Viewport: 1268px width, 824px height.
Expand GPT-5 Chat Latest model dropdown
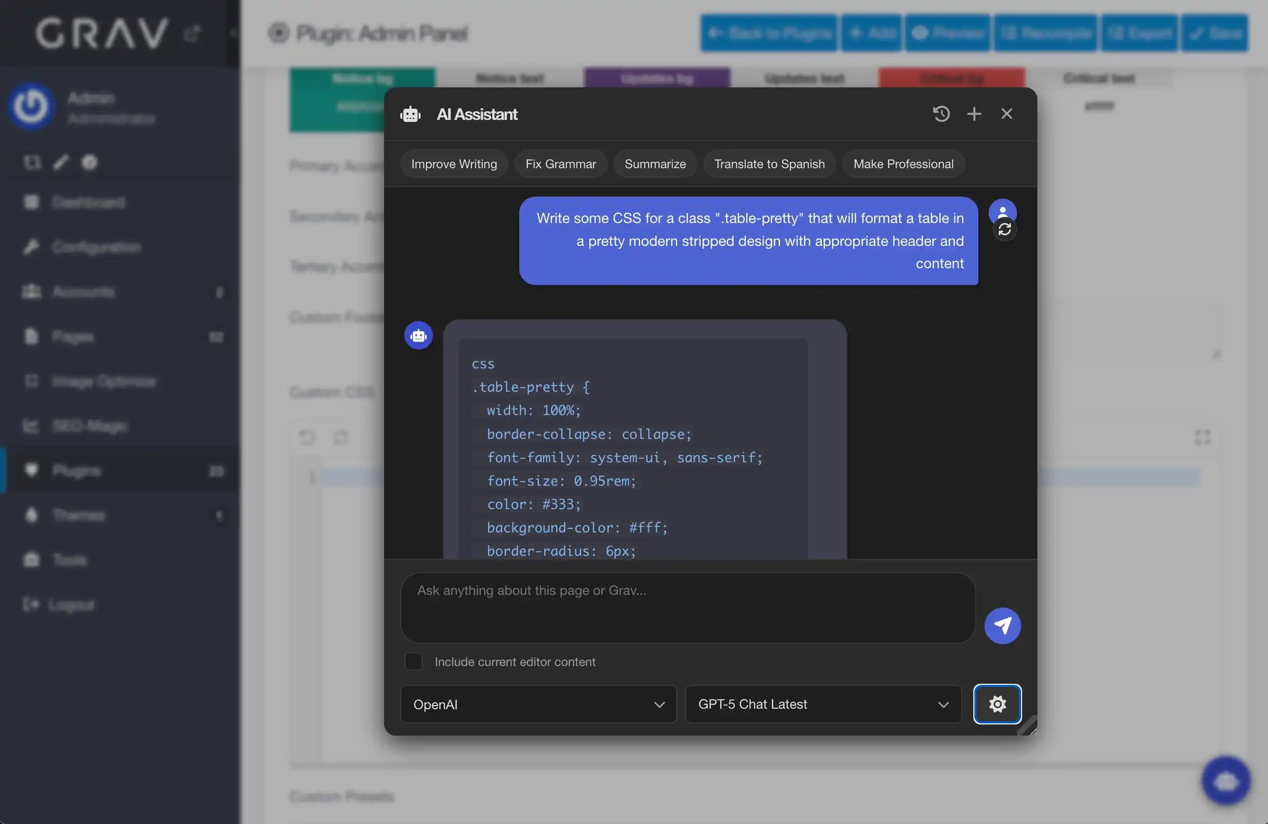[x=822, y=704]
